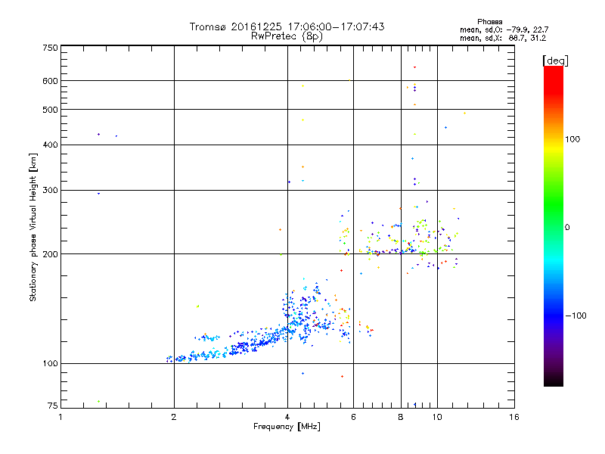Click the plot title 'Tromsø 20161225 17:06:00-17:07:43'

287,26
